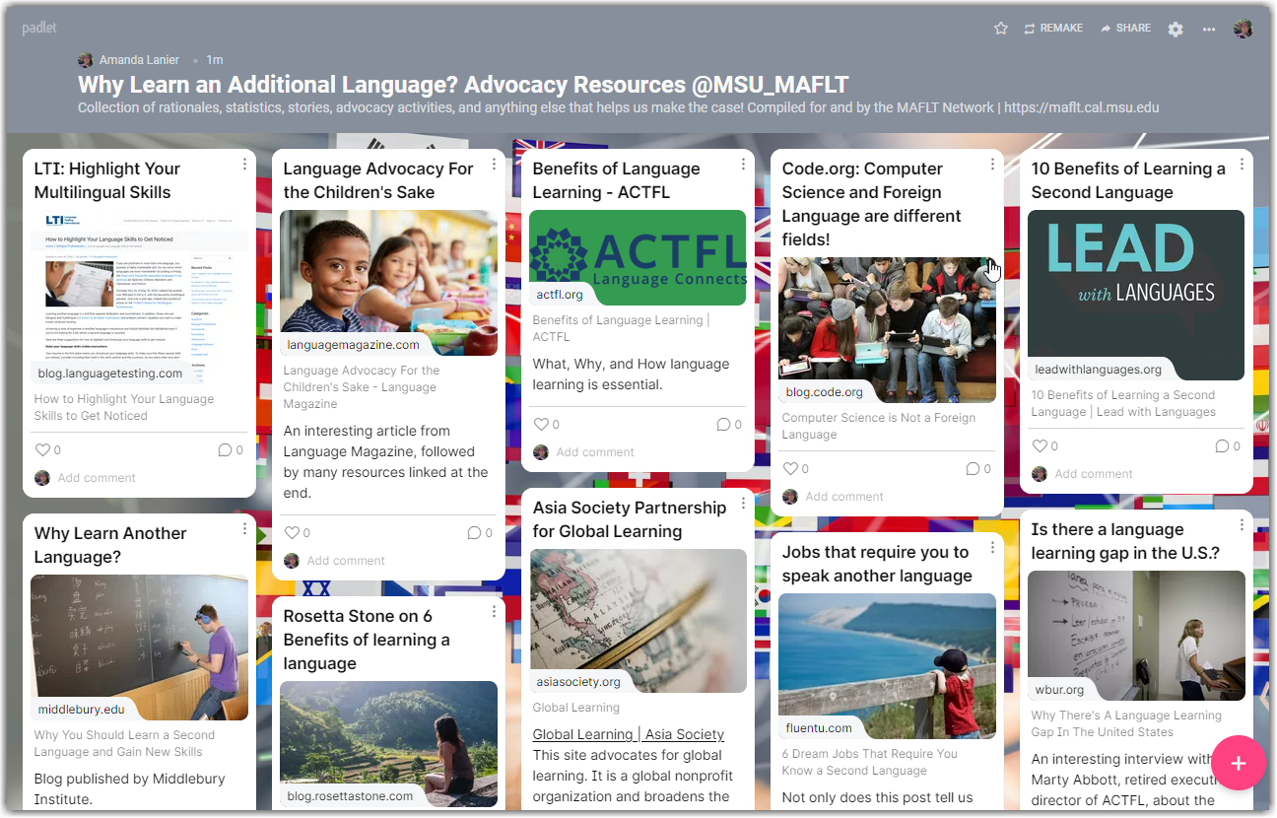Open the post menu for Rosetta Stone on 6 Benefits
This screenshot has height=818, width=1277.
coord(494,612)
